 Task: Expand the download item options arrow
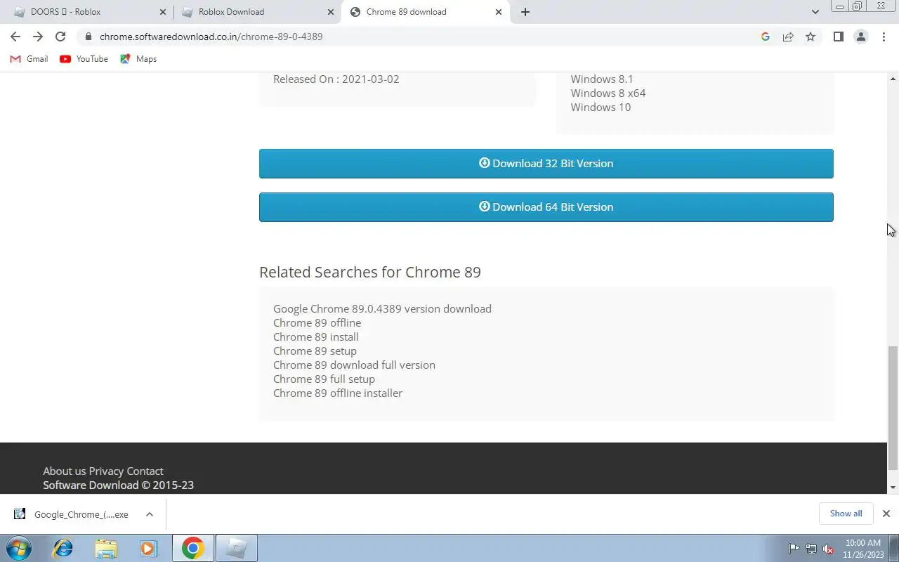(150, 514)
